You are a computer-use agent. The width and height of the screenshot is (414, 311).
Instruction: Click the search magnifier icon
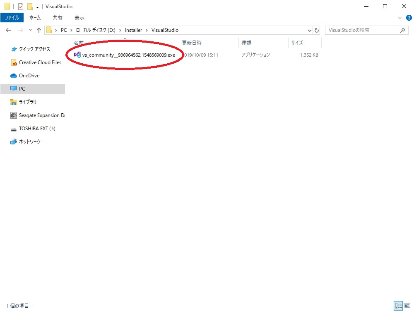point(403,30)
